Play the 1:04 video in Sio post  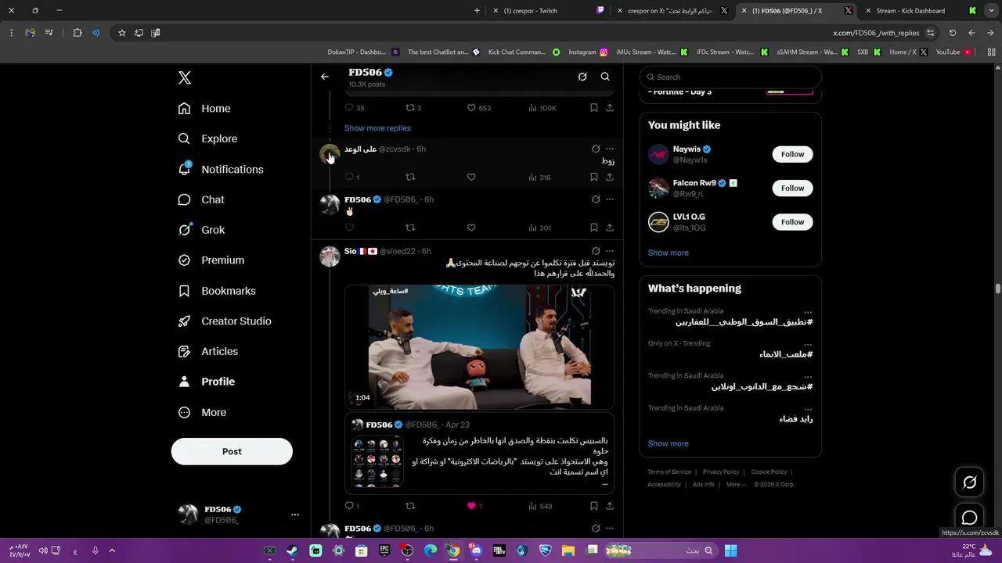479,346
